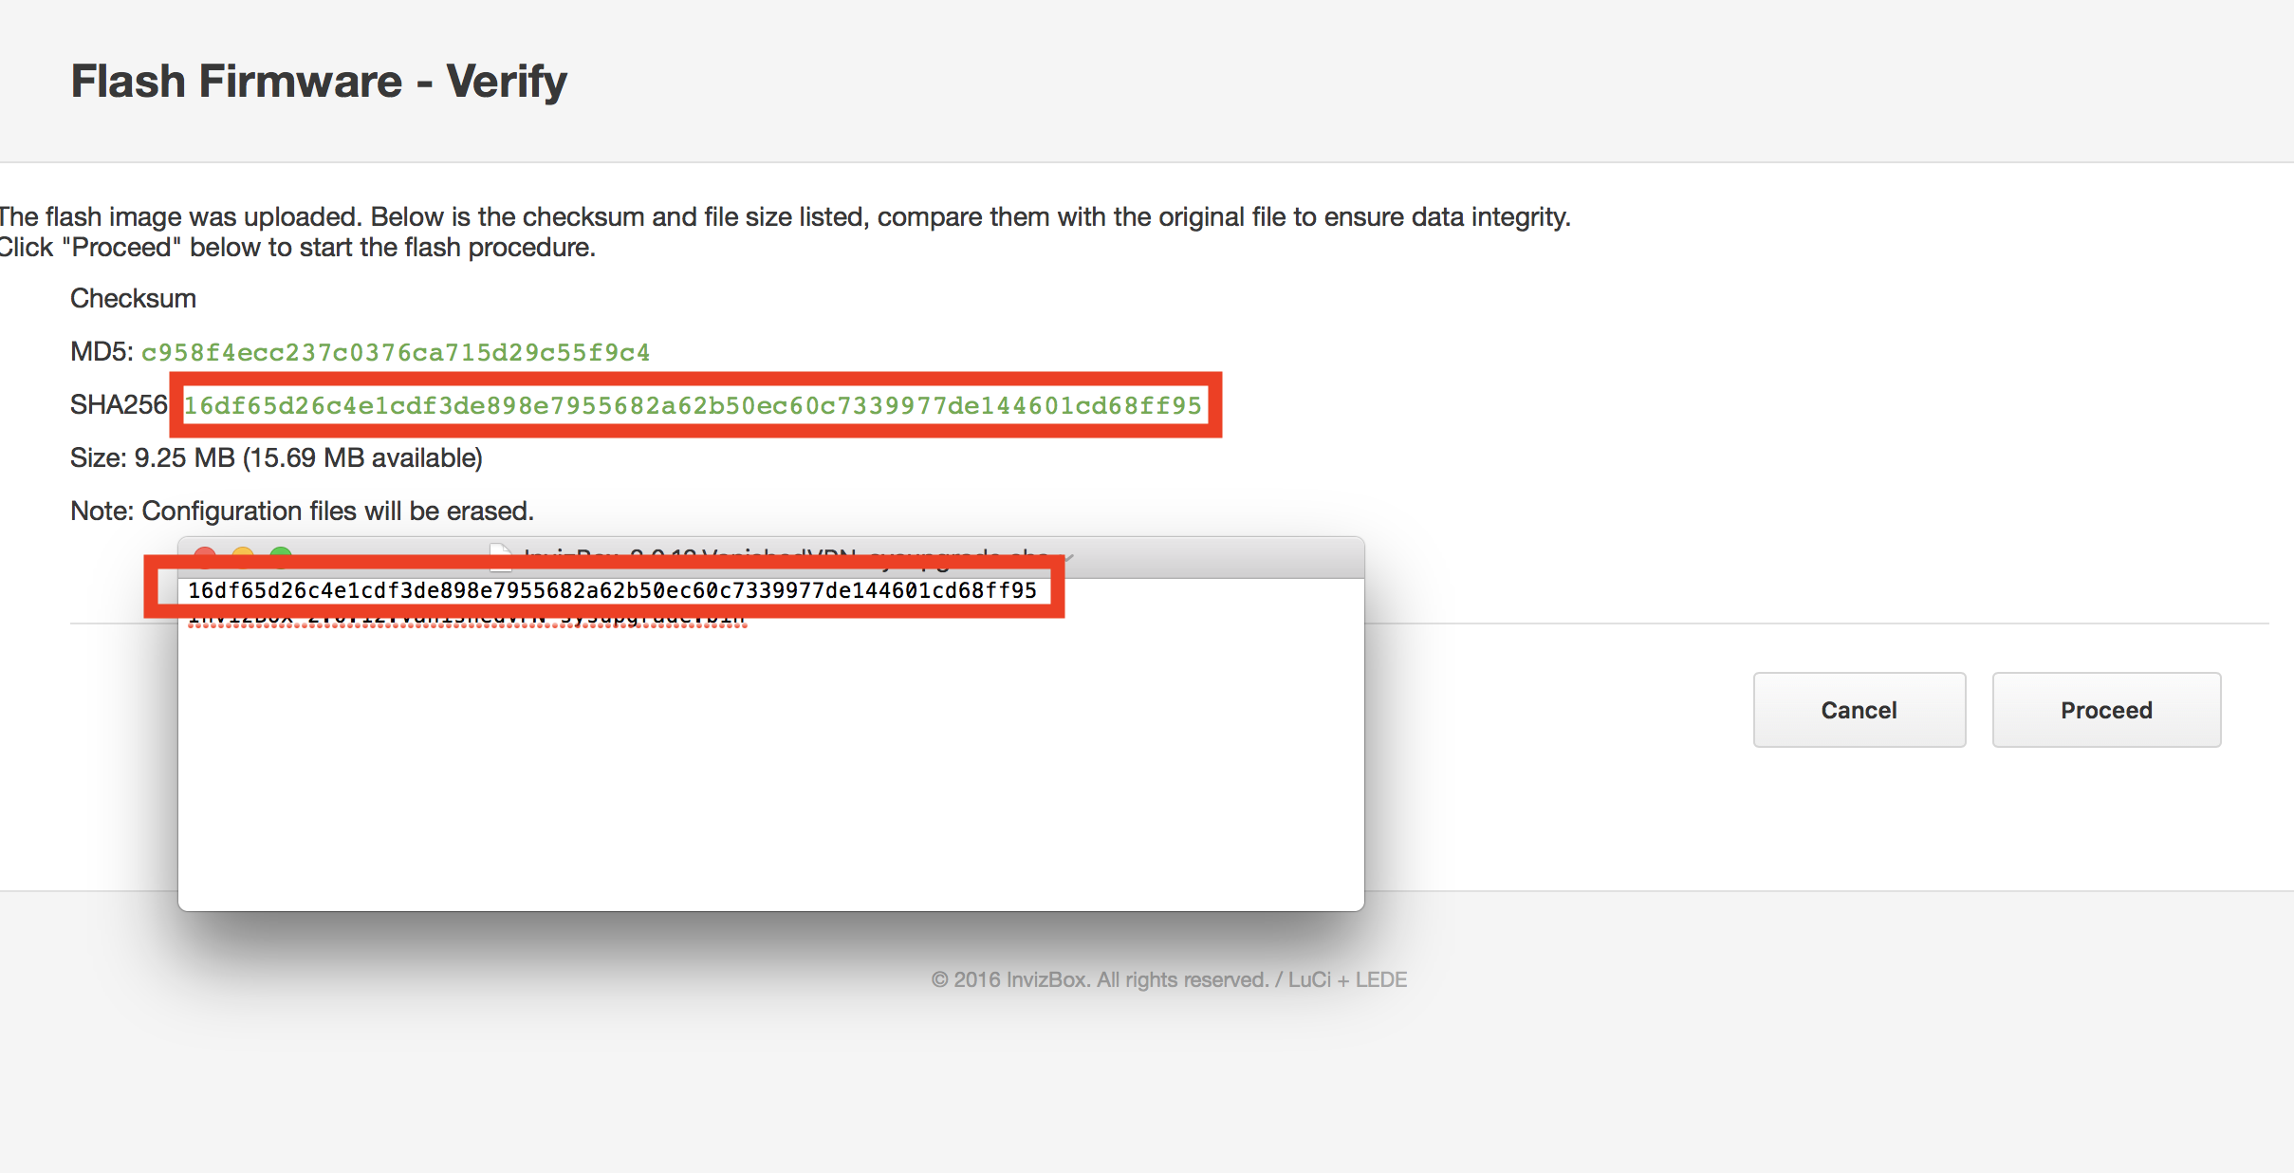
Task: Minimize the text editor with yellow button
Action: click(x=243, y=552)
